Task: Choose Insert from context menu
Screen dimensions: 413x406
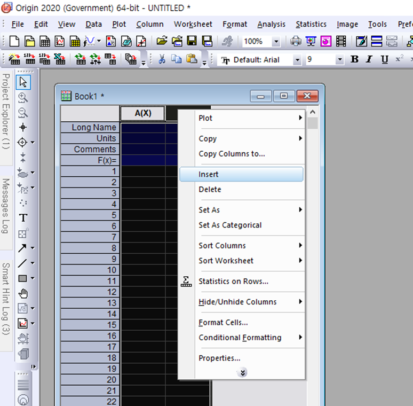Action: [x=241, y=174]
